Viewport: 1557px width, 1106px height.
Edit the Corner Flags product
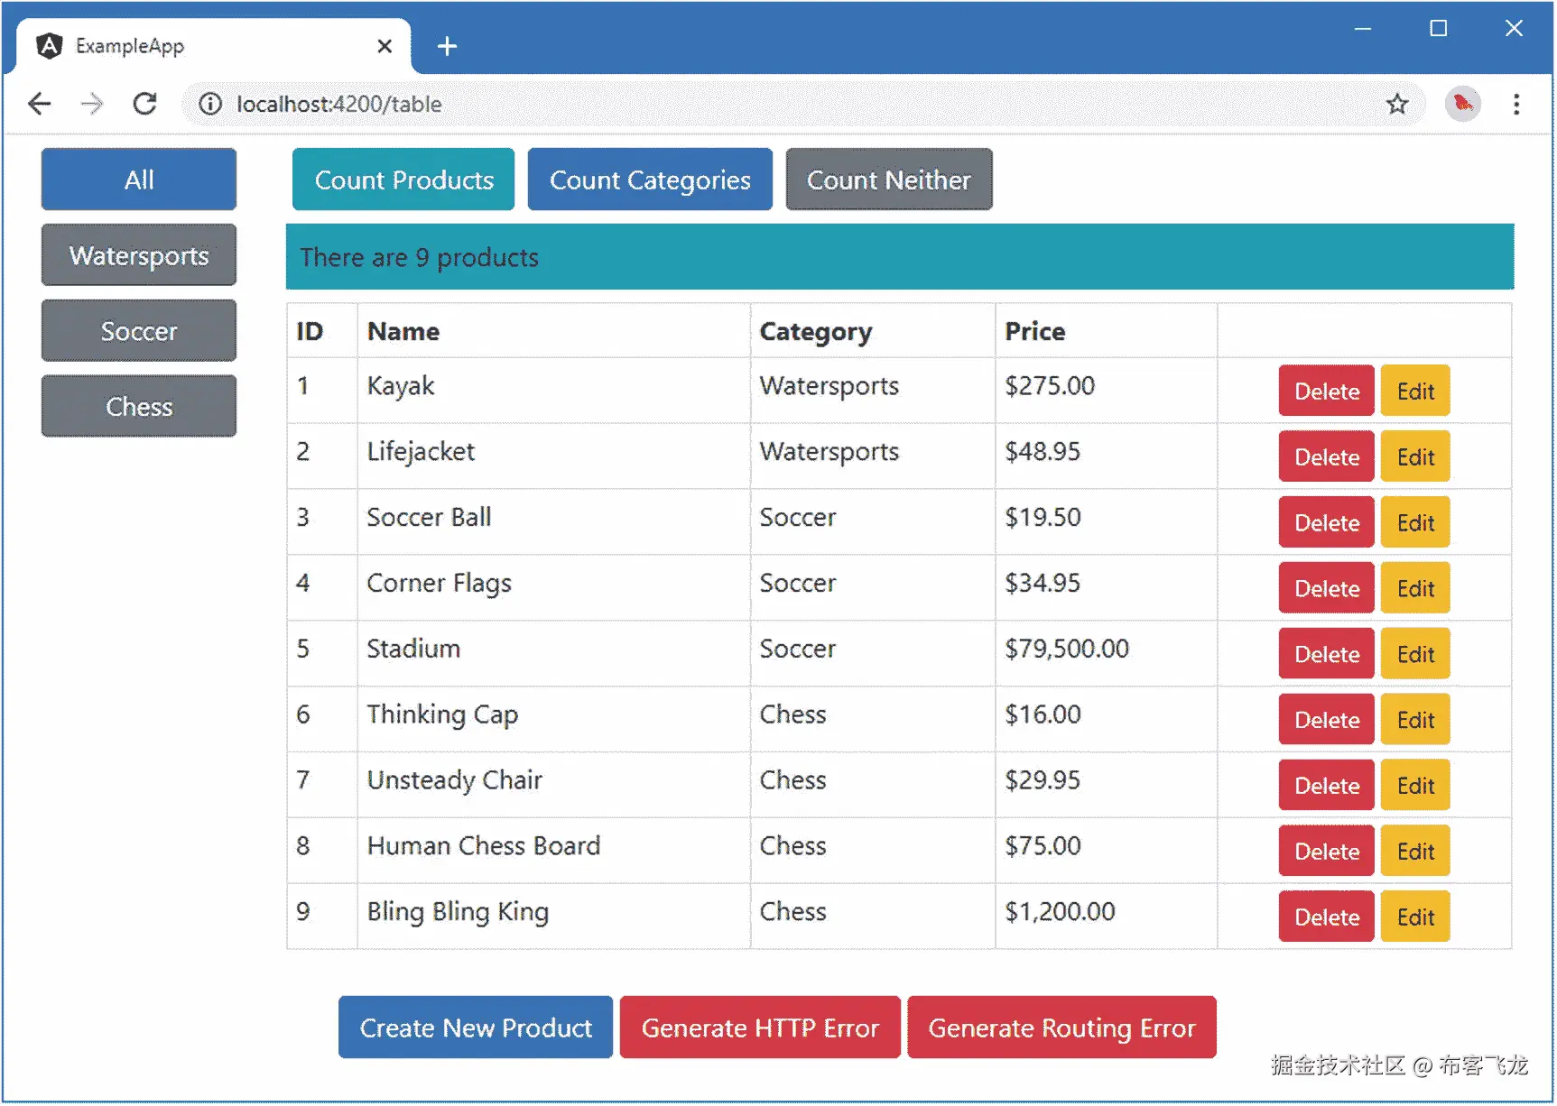tap(1415, 588)
